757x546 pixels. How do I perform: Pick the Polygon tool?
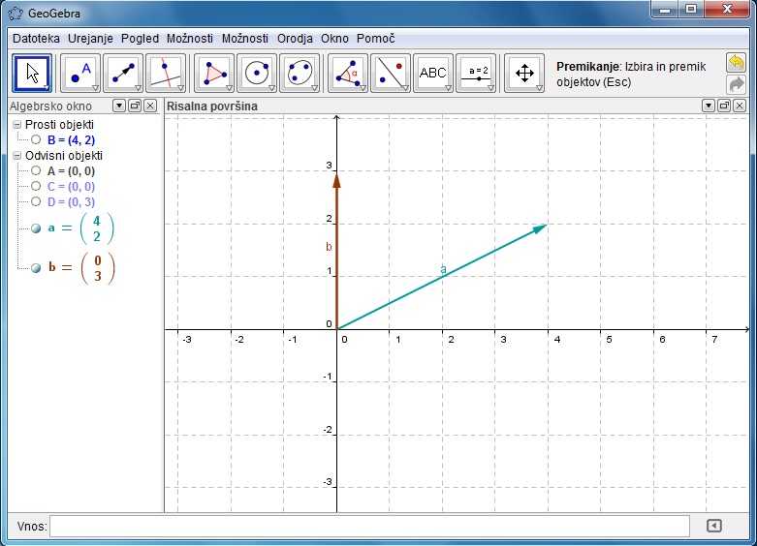[x=214, y=73]
